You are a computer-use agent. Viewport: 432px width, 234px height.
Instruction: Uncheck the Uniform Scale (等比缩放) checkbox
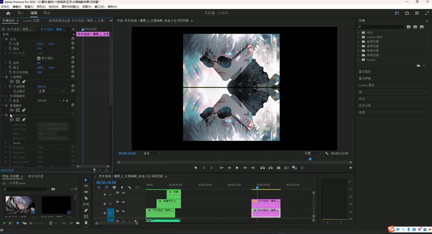coord(39,58)
